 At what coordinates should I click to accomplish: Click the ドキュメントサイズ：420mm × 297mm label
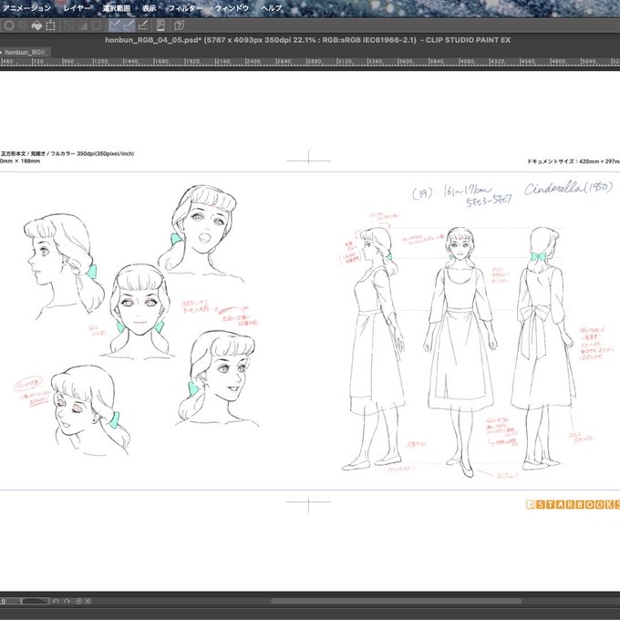573,161
